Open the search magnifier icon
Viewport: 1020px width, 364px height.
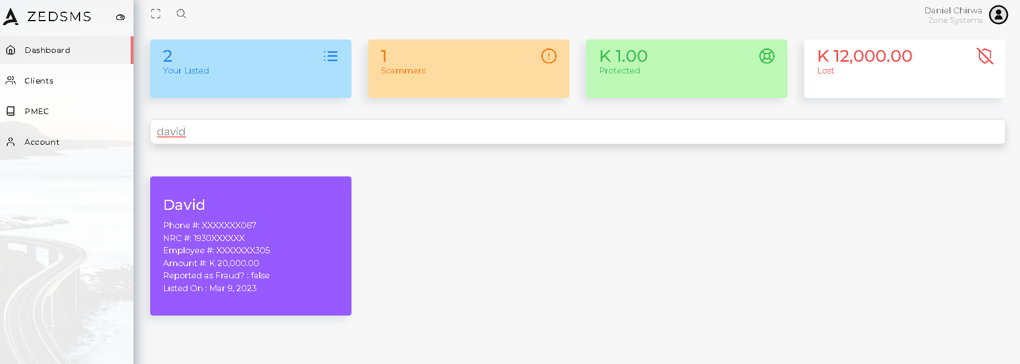[x=181, y=14]
